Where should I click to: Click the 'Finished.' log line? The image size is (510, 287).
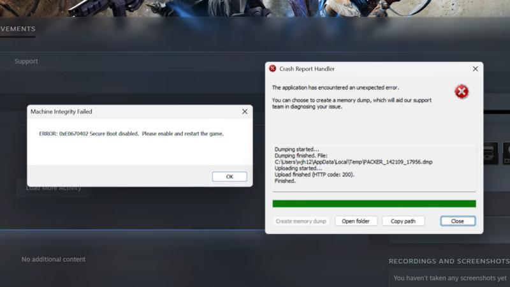[285, 181]
